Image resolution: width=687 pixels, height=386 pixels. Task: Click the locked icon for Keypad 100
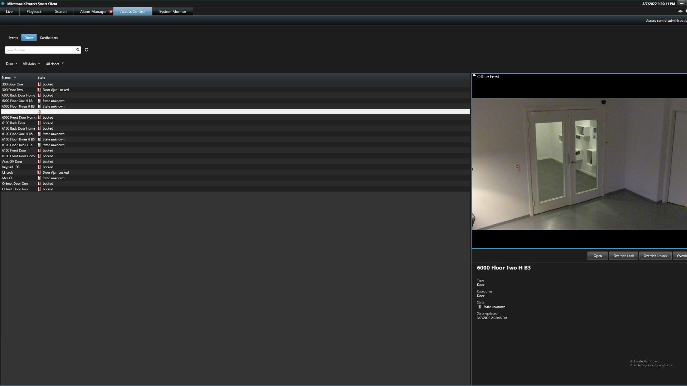(x=39, y=167)
